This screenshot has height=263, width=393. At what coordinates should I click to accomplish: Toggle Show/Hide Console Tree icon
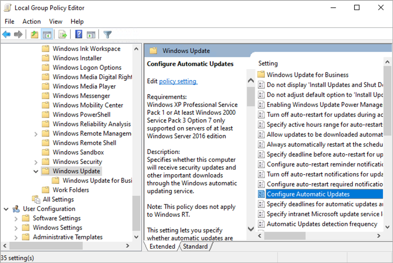(x=47, y=34)
